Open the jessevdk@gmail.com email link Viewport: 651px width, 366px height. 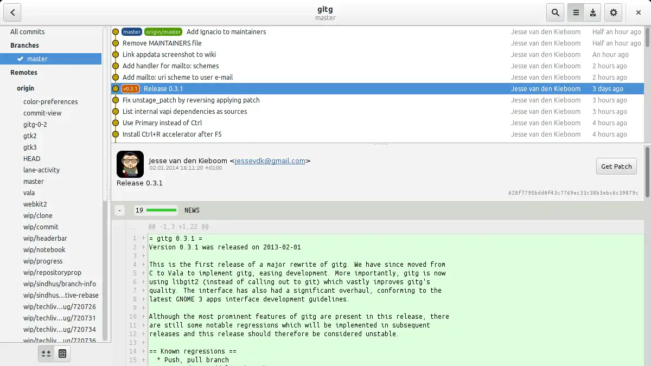point(270,160)
